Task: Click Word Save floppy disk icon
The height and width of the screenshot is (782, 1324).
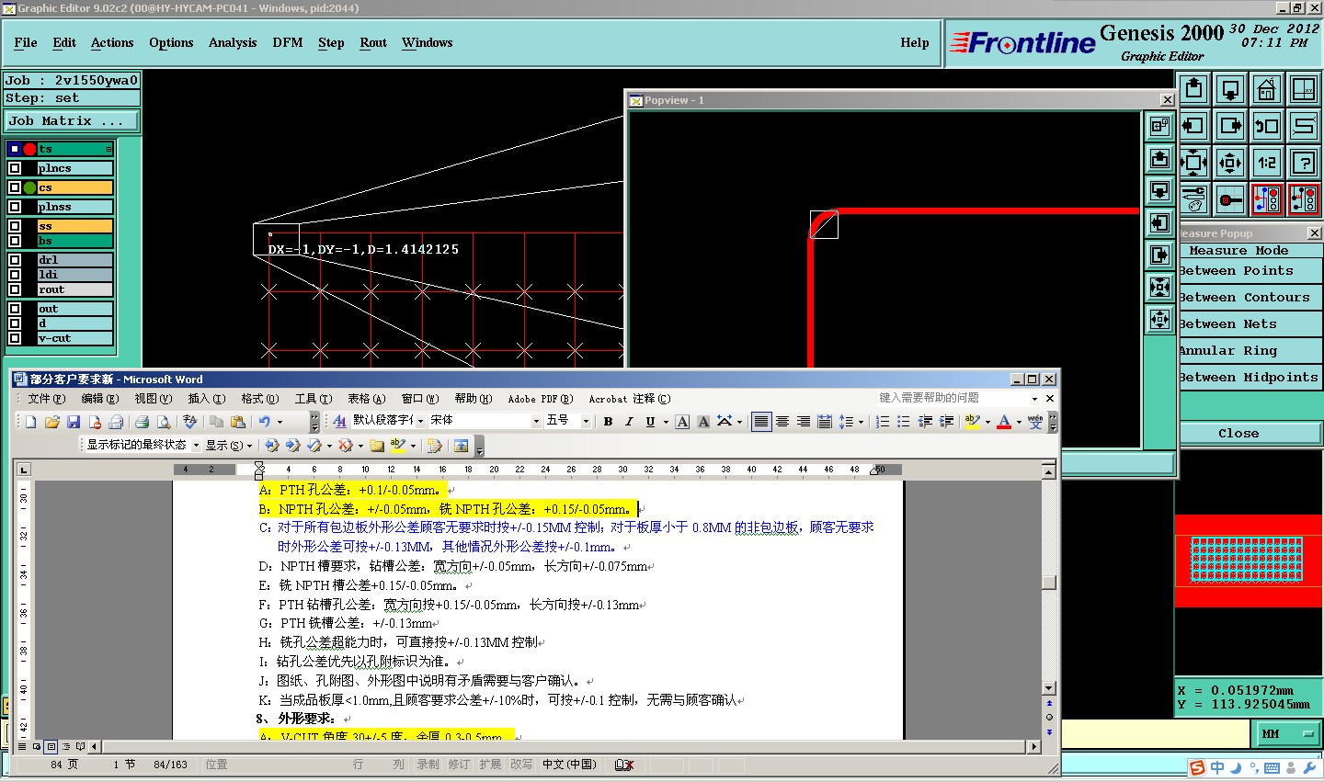Action: coord(74,422)
